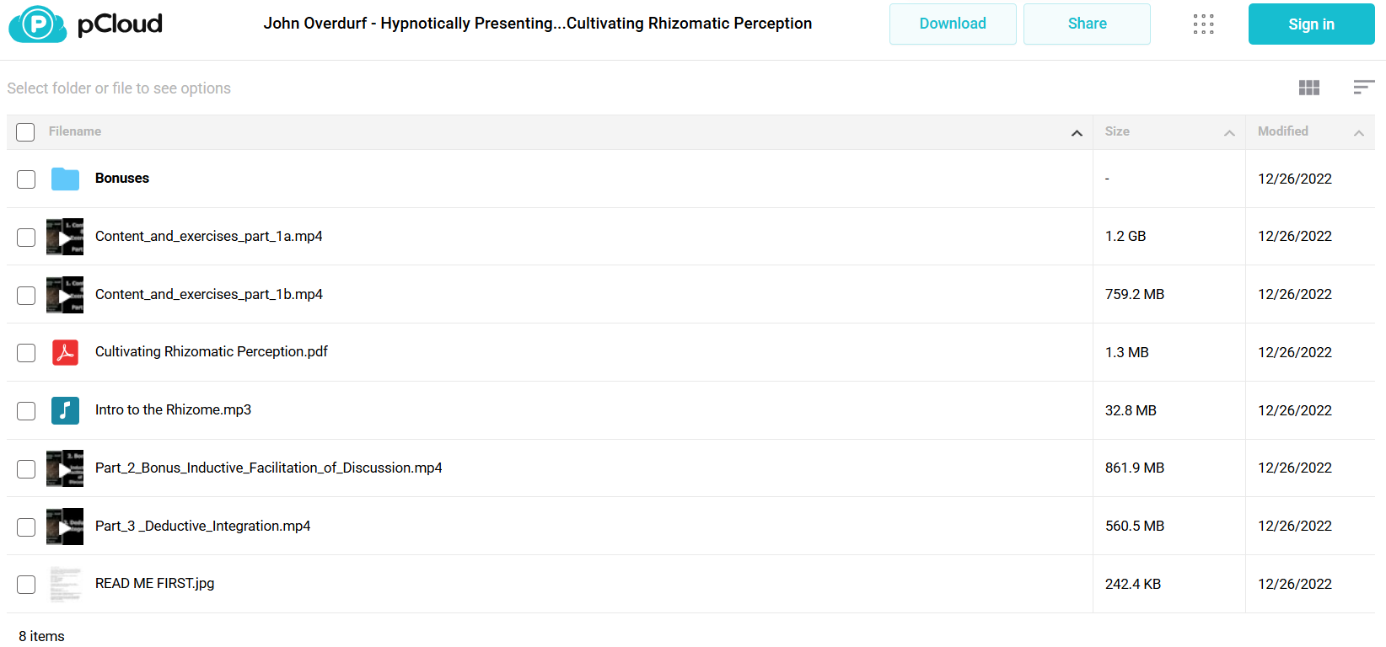
Task: Tick checkbox for Intro to the Rhizome.mp3
Action: (x=26, y=411)
